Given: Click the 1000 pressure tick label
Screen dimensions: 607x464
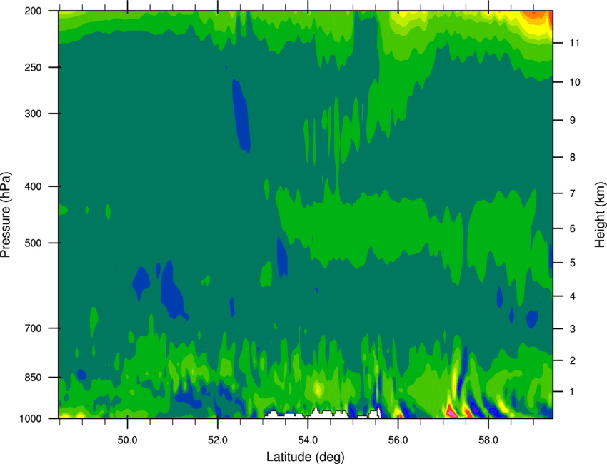Looking at the screenshot, I should tap(30, 419).
